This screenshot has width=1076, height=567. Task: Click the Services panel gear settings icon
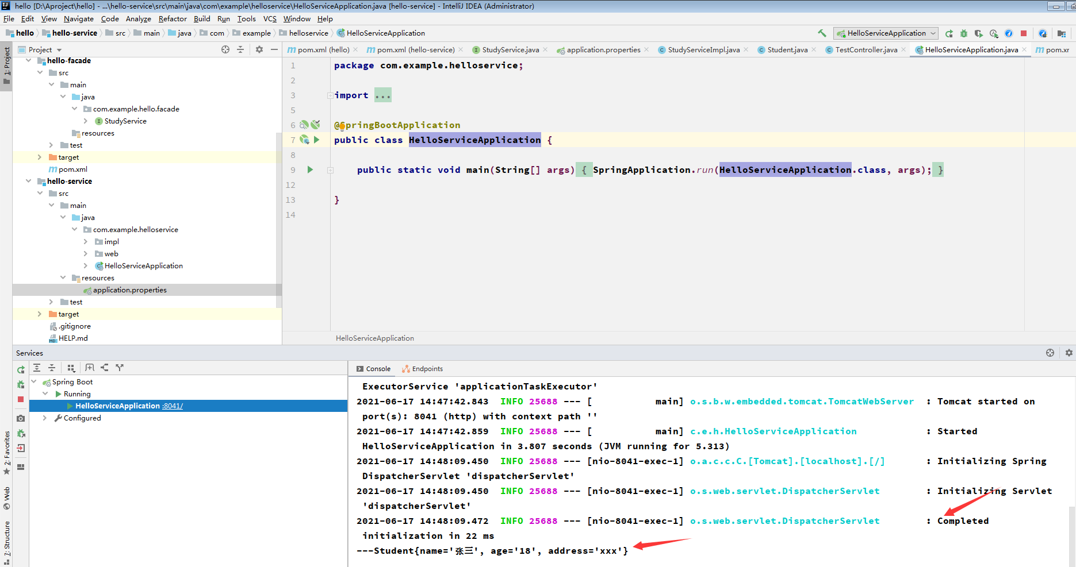[1069, 353]
